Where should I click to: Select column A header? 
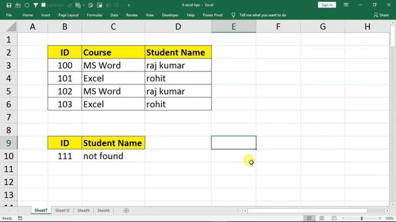click(x=33, y=27)
